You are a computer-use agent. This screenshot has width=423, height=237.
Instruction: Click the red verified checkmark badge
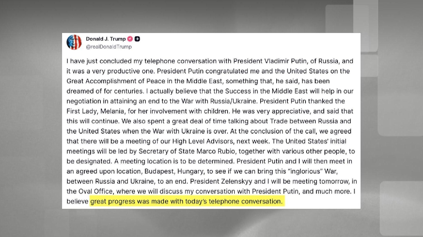click(130, 39)
